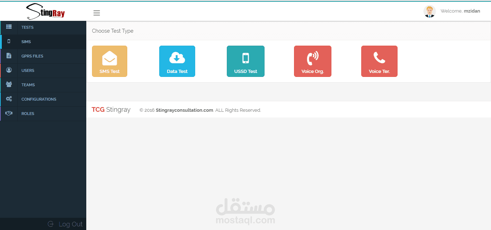Select the Voice Org. ringing phone icon
Image resolution: width=491 pixels, height=230 pixels.
tap(312, 57)
